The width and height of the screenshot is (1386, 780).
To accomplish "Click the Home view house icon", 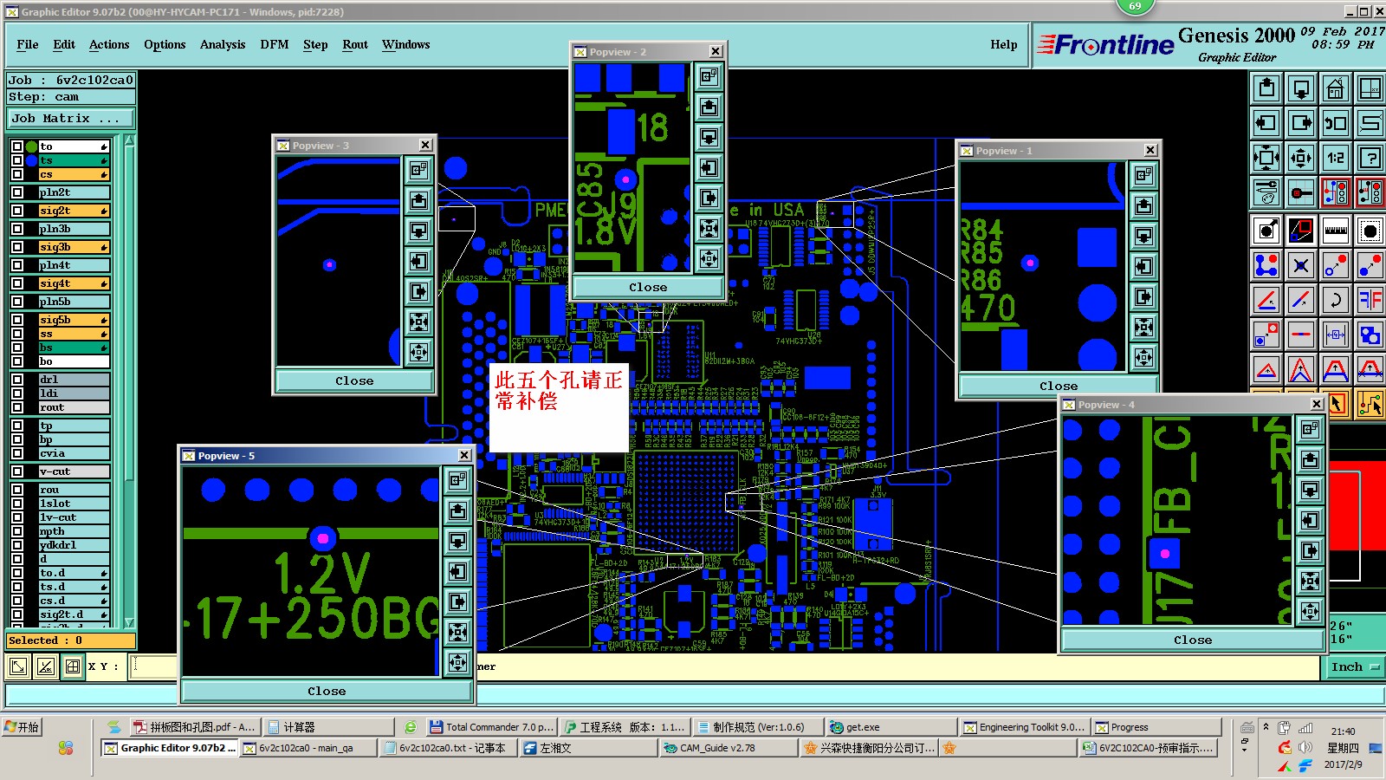I will coord(1336,88).
